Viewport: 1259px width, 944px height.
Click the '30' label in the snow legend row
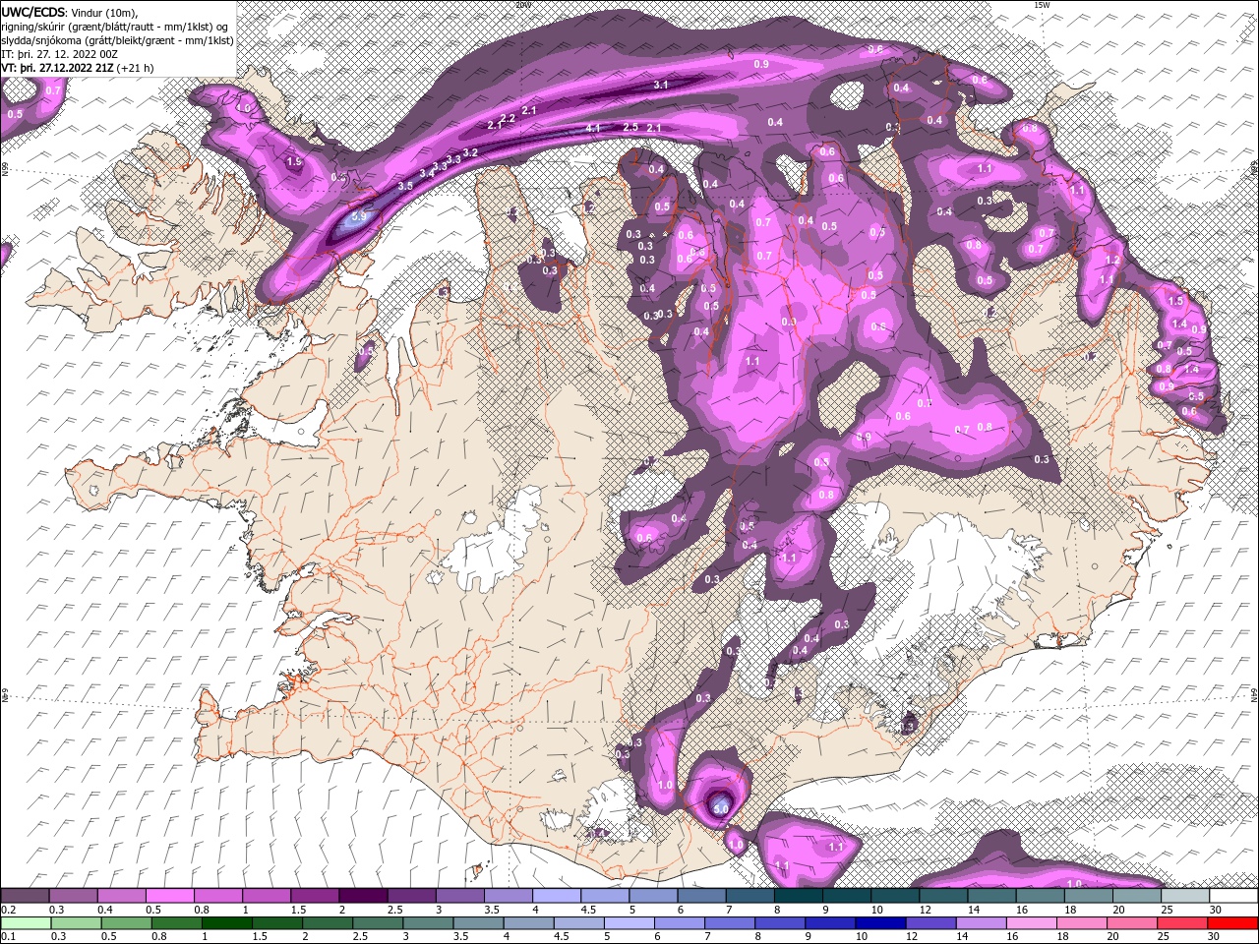[x=1216, y=910]
